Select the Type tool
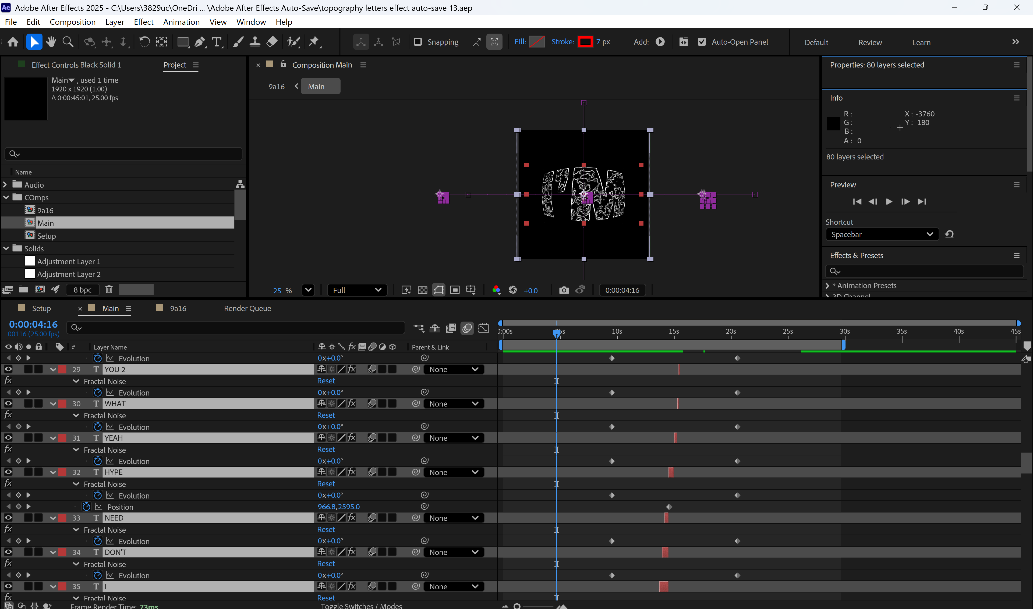The width and height of the screenshot is (1033, 609). (216, 42)
